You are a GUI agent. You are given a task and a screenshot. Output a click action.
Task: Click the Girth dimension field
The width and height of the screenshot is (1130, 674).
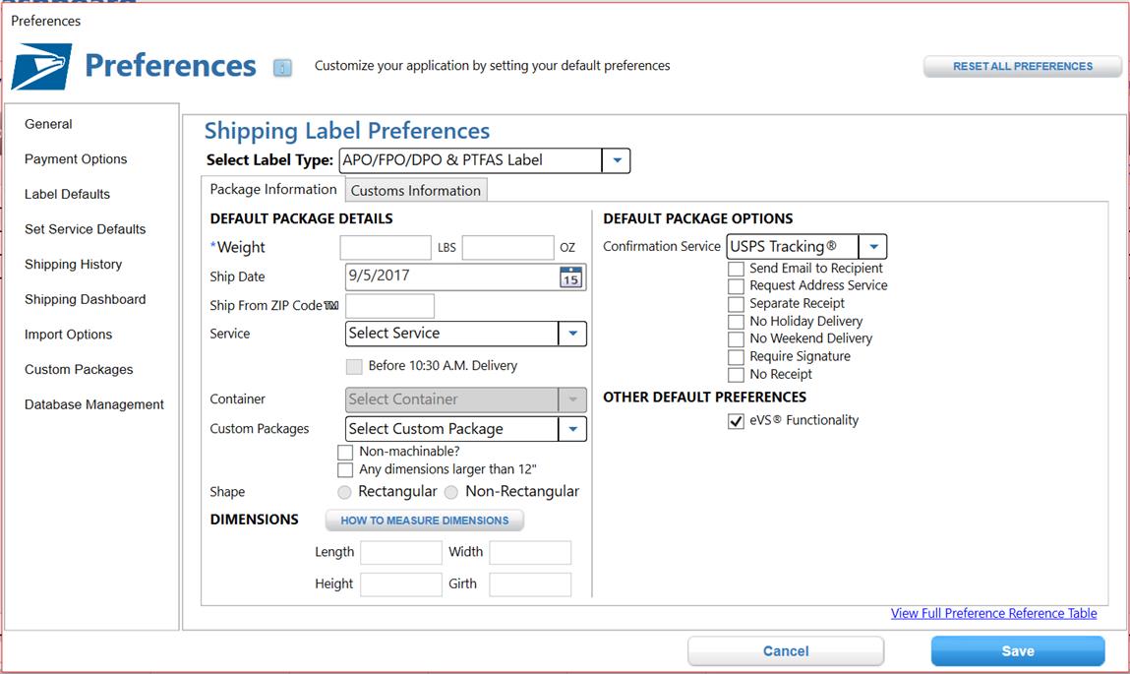point(530,584)
